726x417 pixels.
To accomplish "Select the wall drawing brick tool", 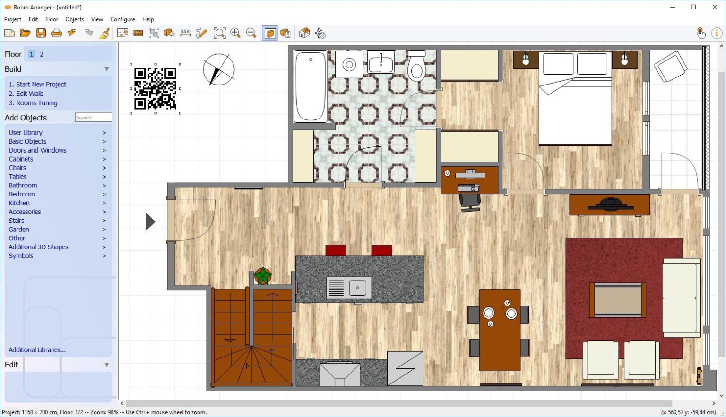I will (x=138, y=33).
